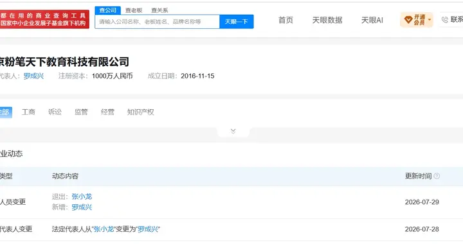
Task: Switch to the 查关系 search tab
Action: coord(159,10)
